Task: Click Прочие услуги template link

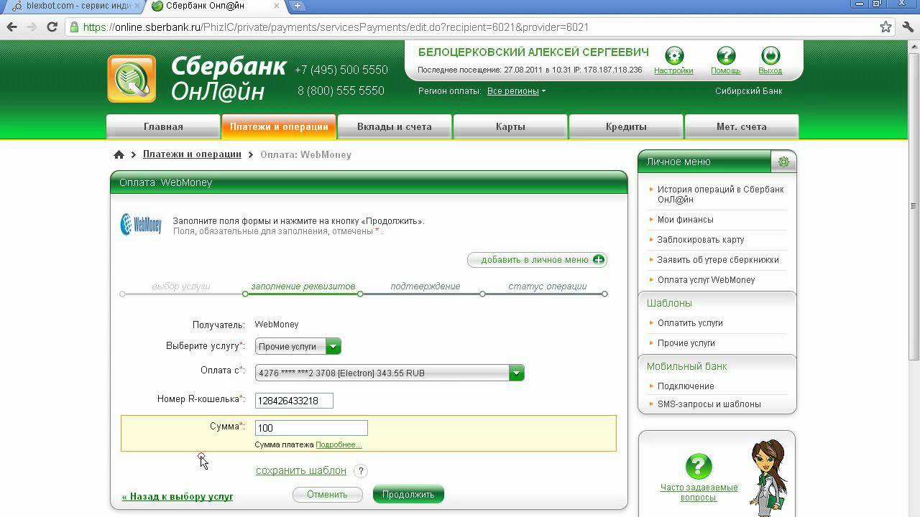Action: 686,343
